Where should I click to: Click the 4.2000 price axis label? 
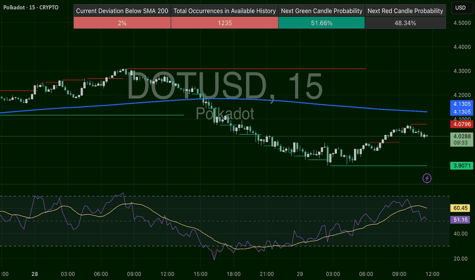(x=462, y=95)
